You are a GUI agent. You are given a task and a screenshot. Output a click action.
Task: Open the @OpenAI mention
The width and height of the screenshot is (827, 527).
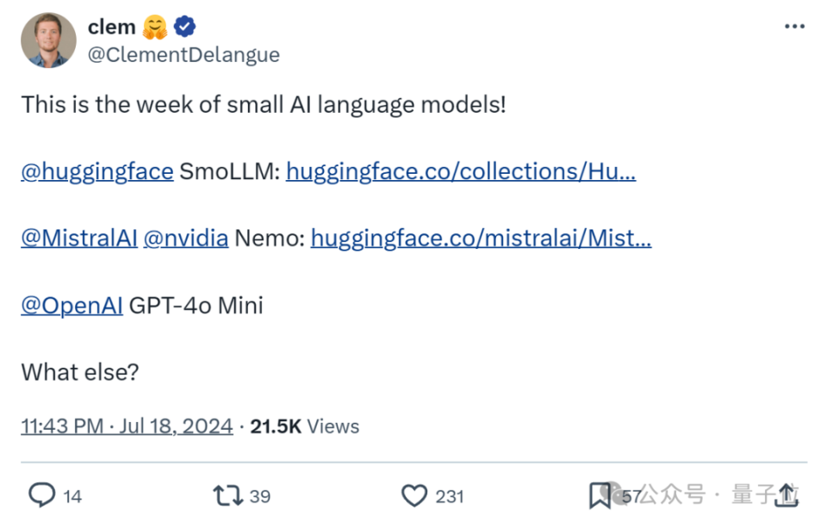pos(72,306)
